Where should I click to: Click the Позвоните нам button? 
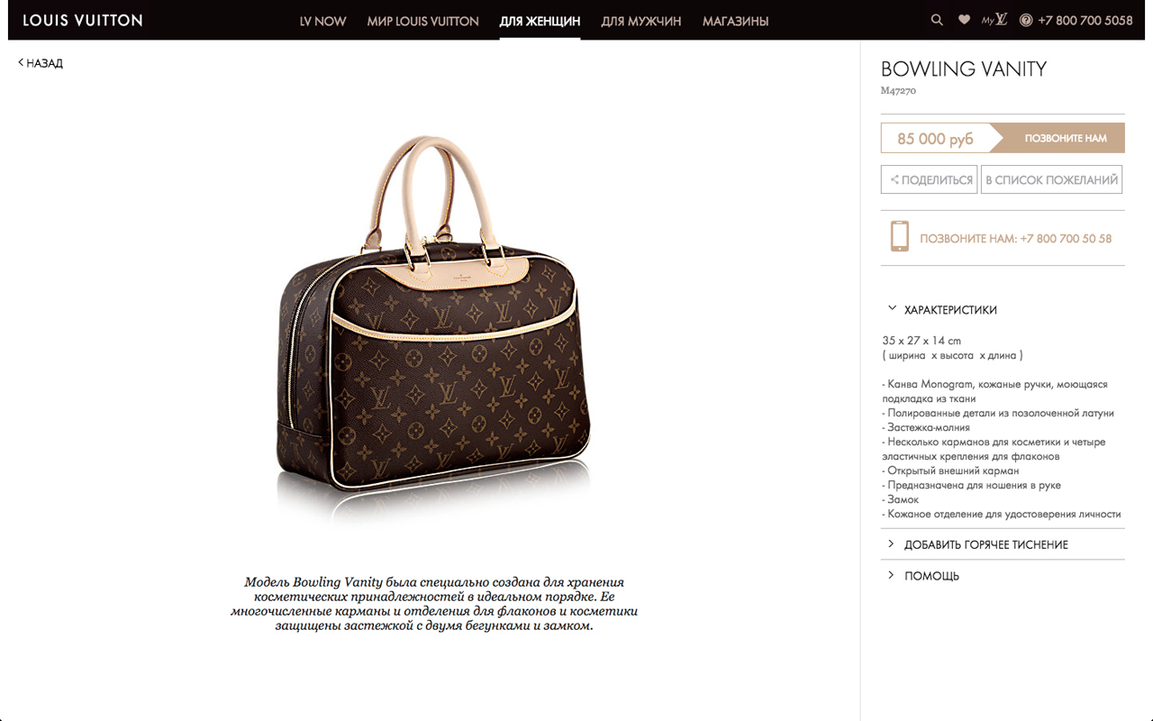tap(1066, 138)
